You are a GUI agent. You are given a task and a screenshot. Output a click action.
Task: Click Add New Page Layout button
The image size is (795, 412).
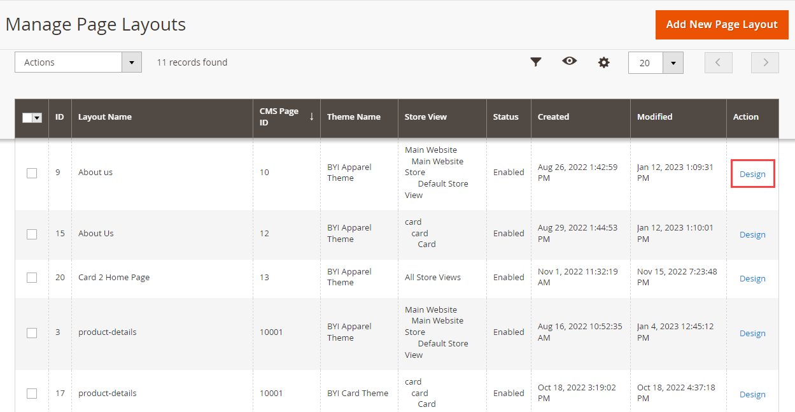click(721, 25)
